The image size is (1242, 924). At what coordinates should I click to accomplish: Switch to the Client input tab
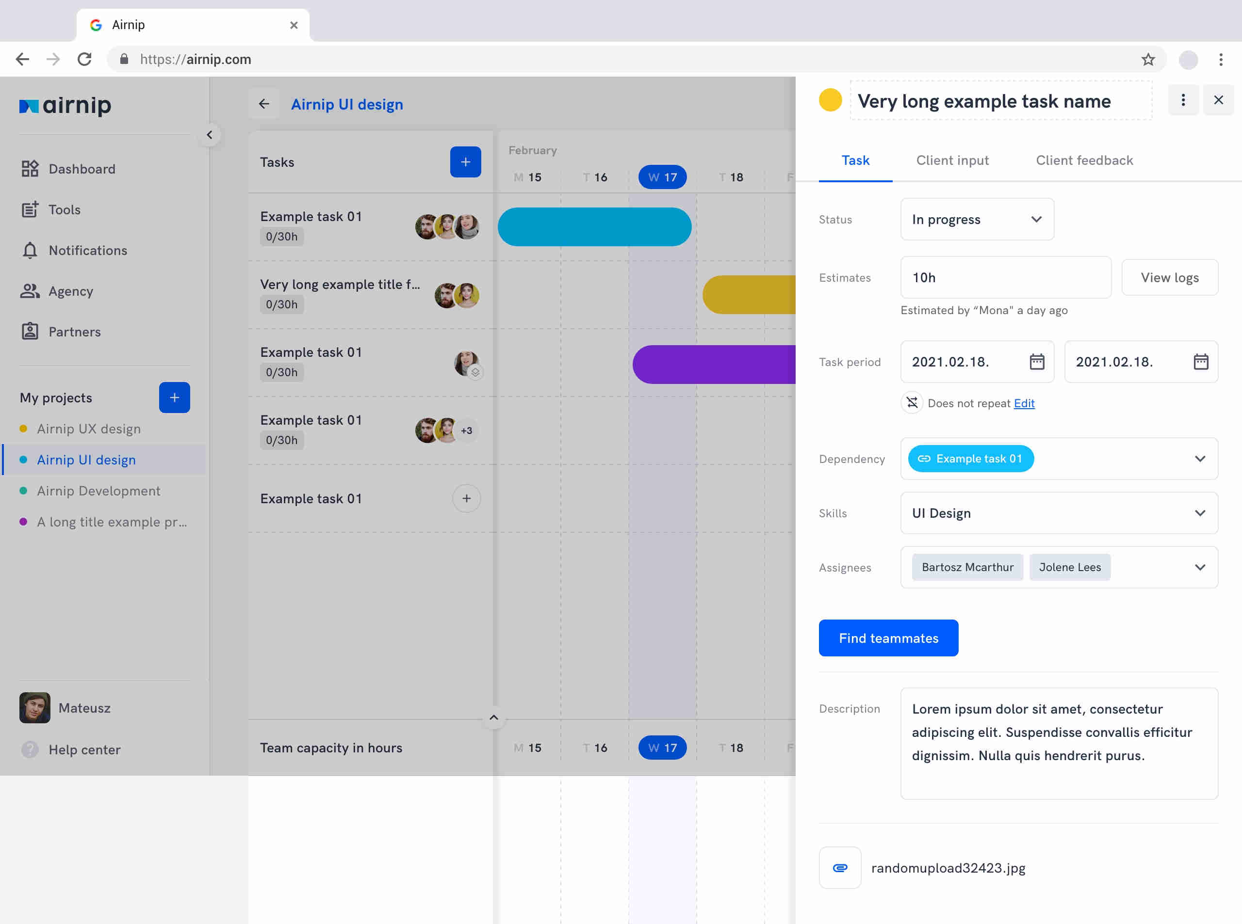point(953,160)
